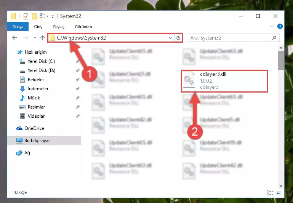Click the magnifier search icon
The width and height of the screenshot is (293, 203).
point(274,38)
